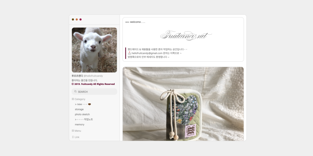Screen dimensions: 313x156
Task: Expand the Category section
Action: point(80,99)
